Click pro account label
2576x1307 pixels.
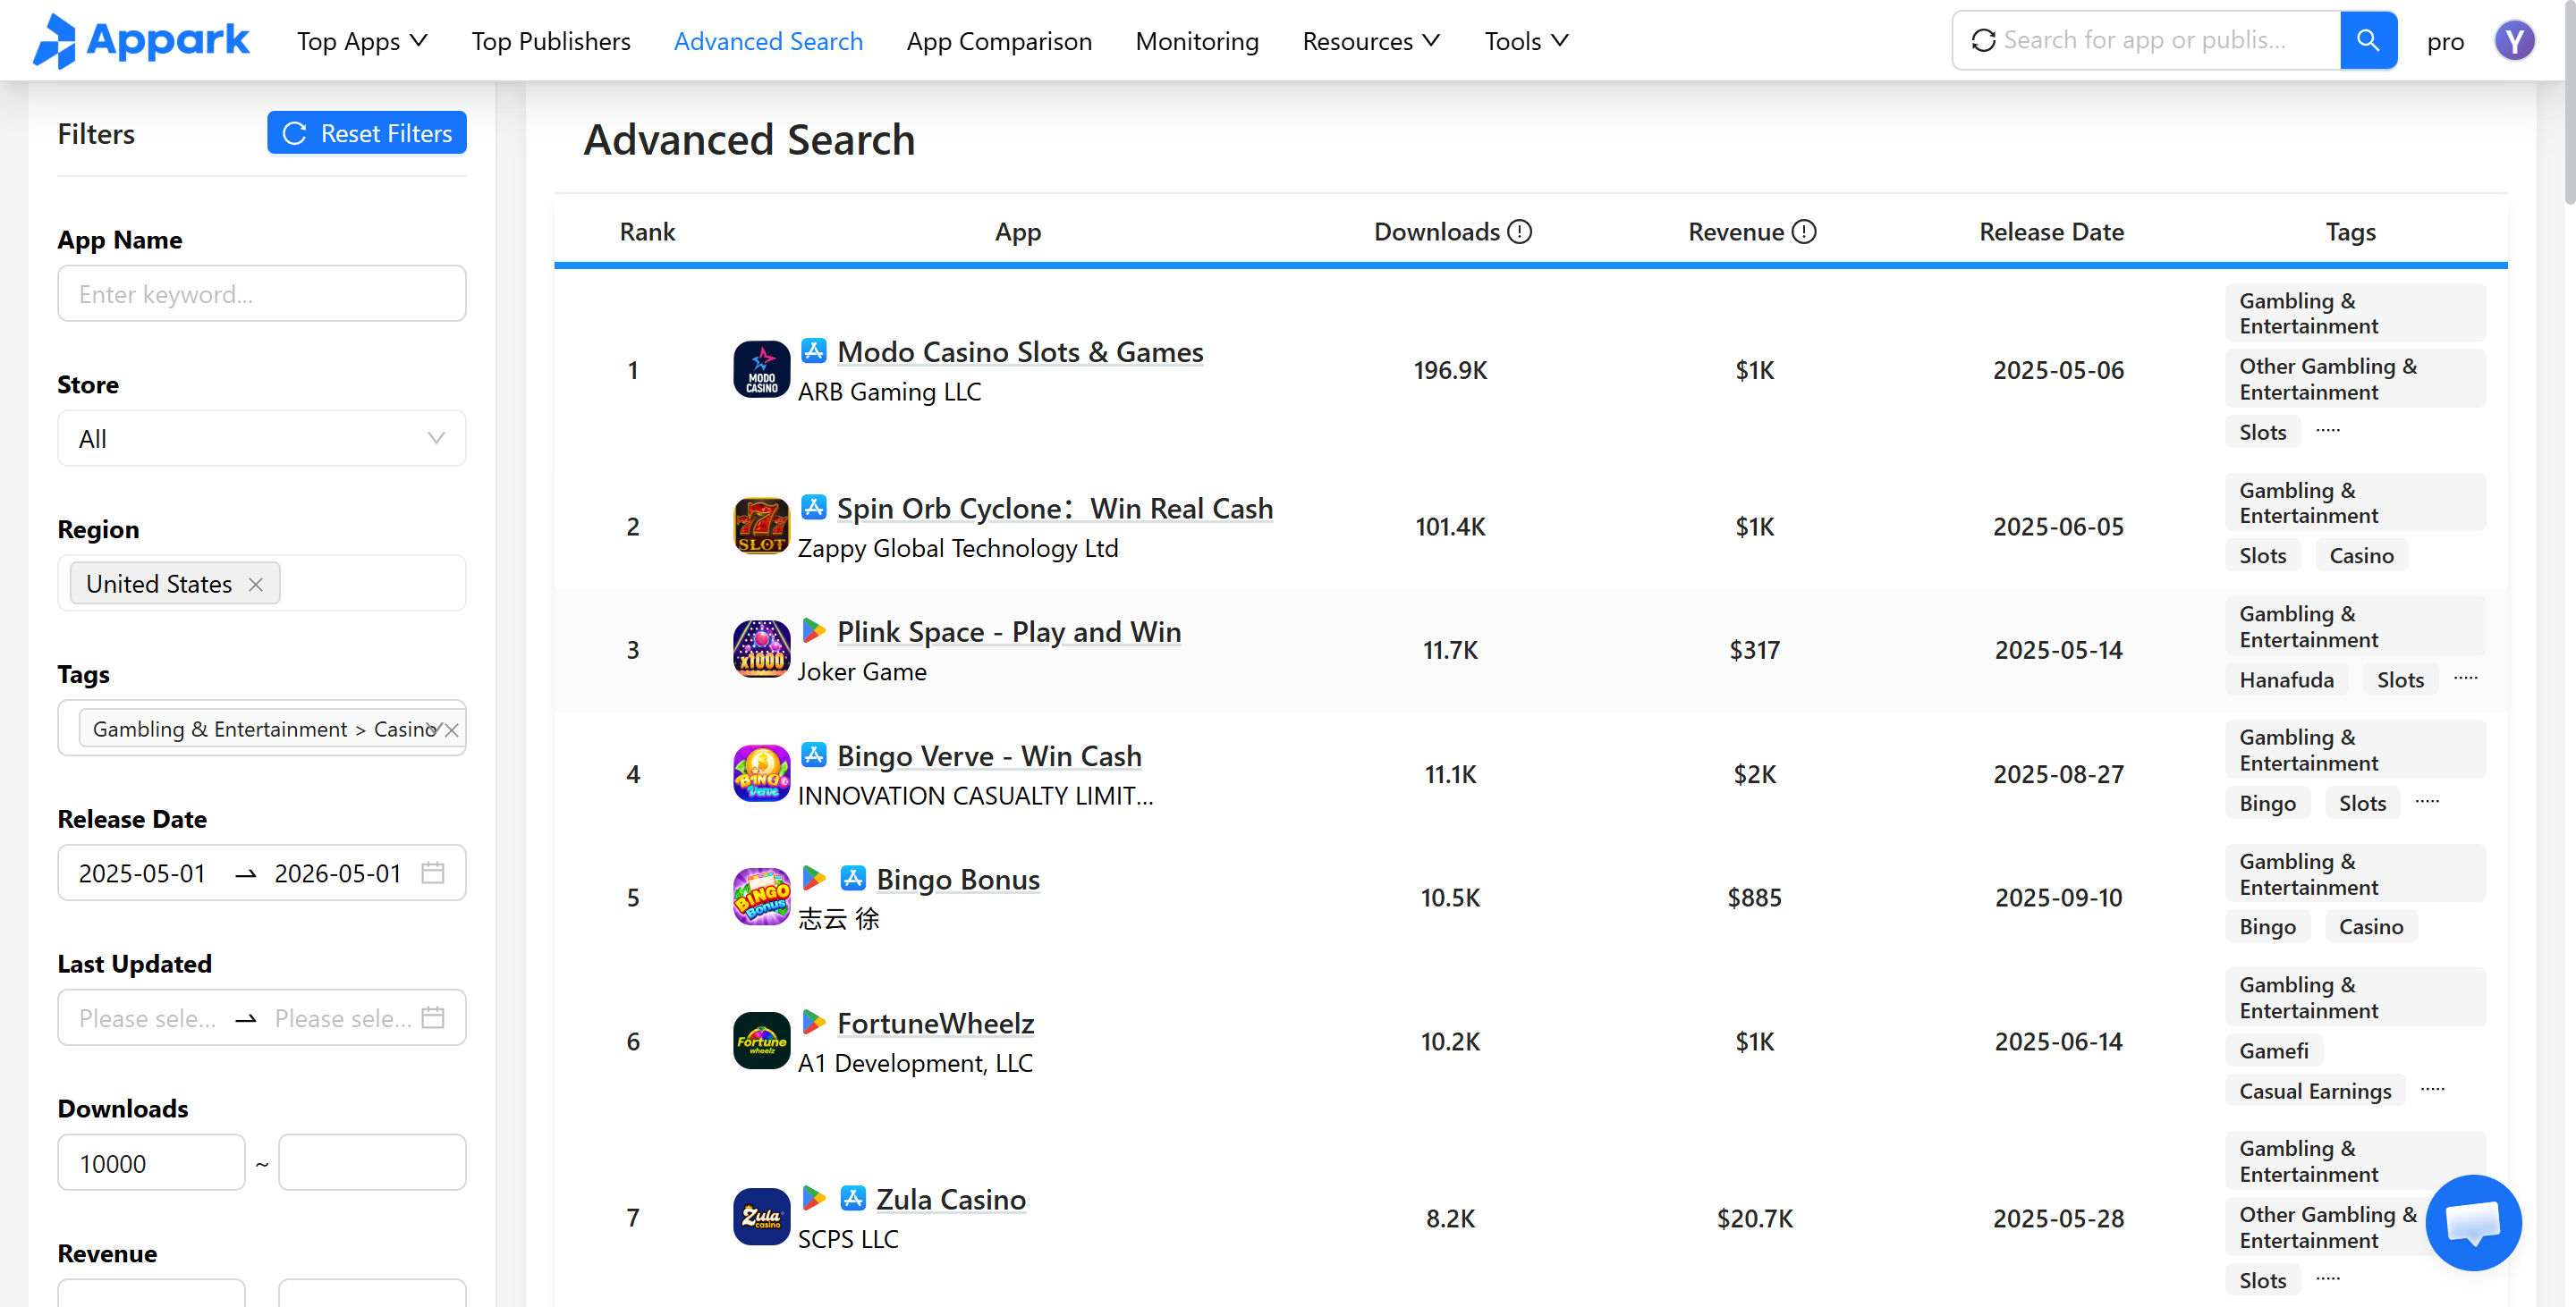[x=2445, y=41]
